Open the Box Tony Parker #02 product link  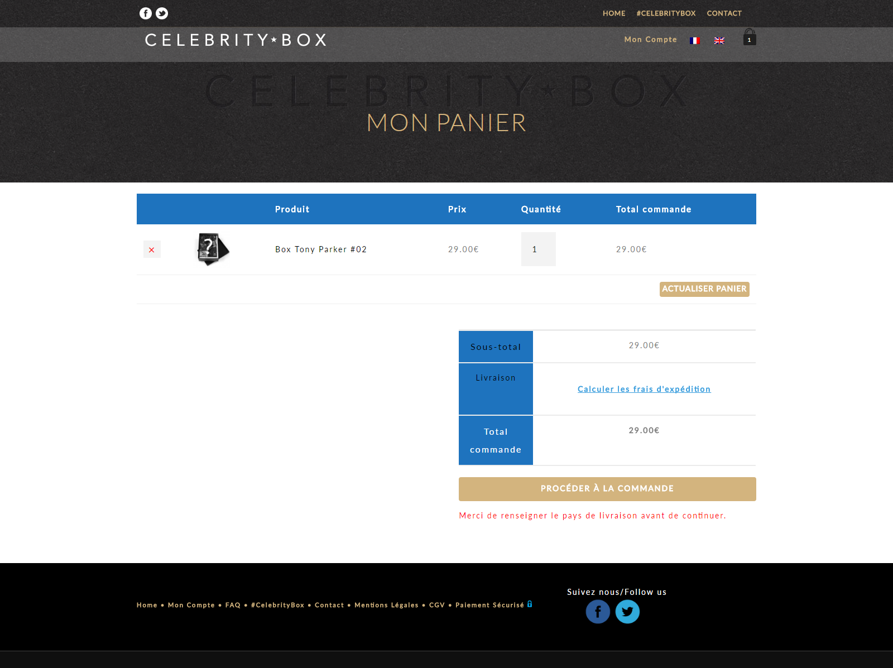[x=321, y=249]
